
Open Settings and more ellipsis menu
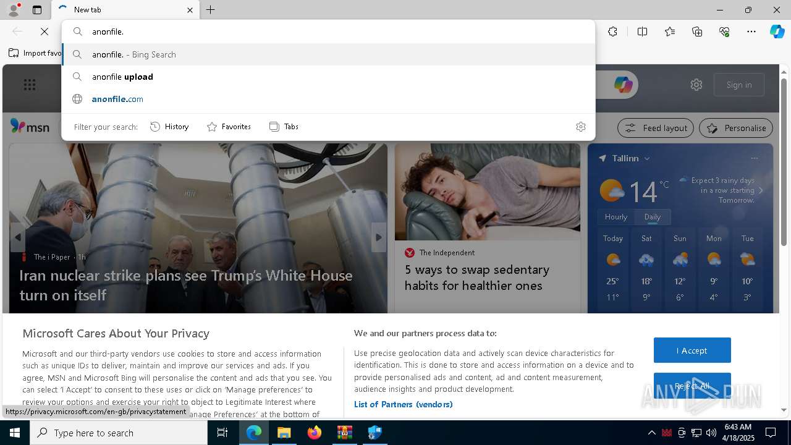point(751,32)
